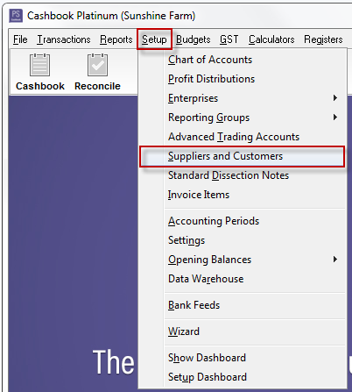Expand the Reporting Groups submenu arrow
Viewport: 352px width, 392px height.
(335, 118)
